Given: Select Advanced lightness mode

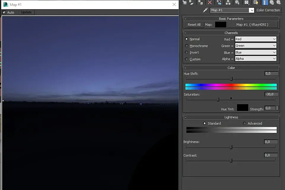Looking at the screenshot, I should click(x=244, y=123).
